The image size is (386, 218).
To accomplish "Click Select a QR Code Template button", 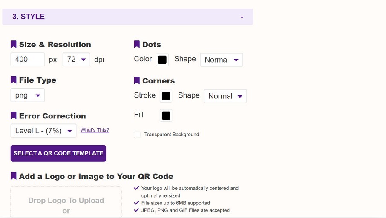I will (58, 153).
